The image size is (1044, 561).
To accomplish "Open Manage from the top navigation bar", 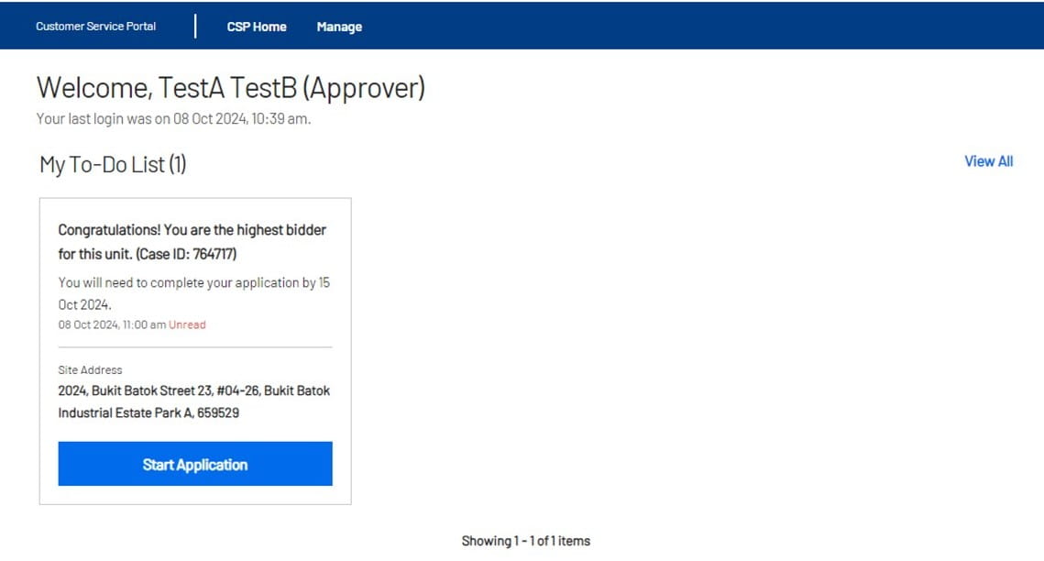I will coord(338,27).
